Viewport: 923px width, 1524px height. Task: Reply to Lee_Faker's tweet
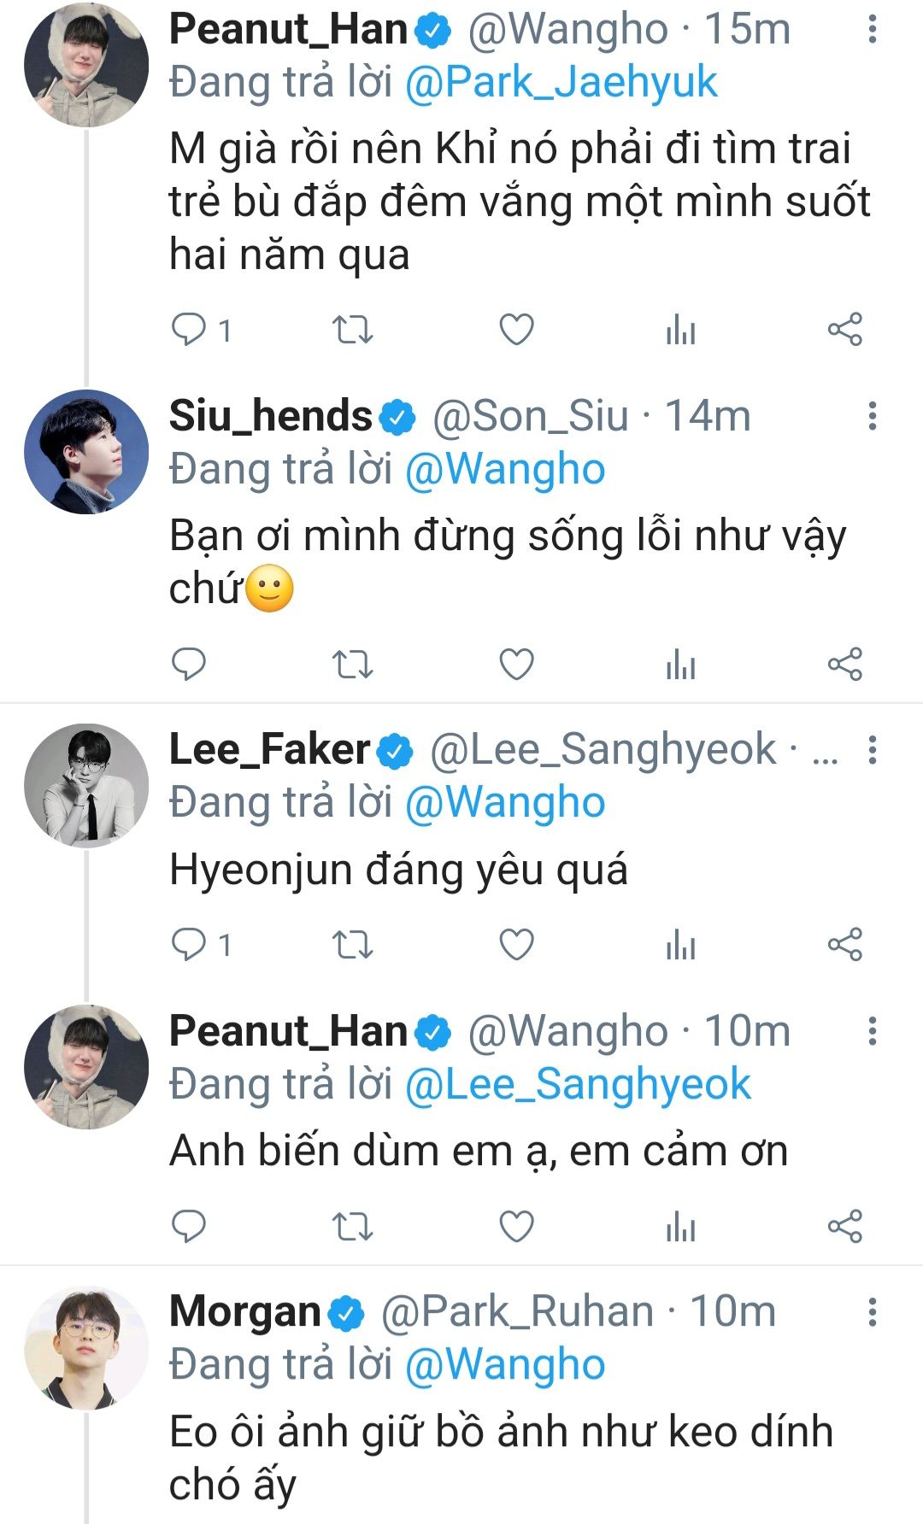pyautogui.click(x=189, y=945)
